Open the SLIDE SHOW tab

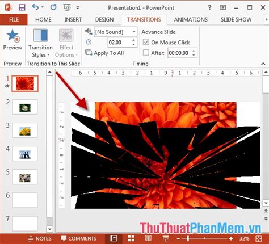point(236,19)
